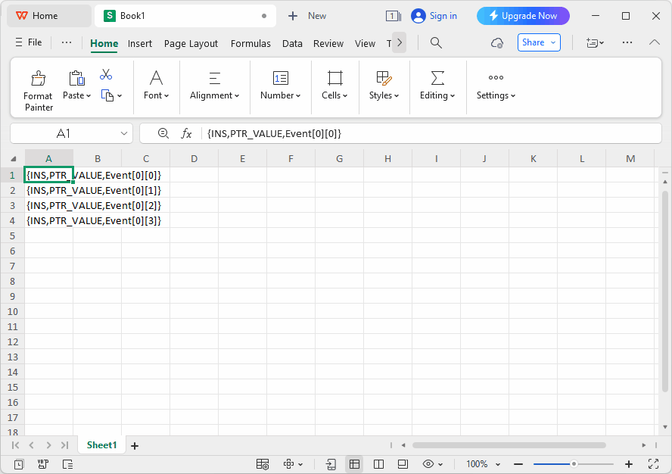Image resolution: width=672 pixels, height=474 pixels.
Task: Expand the Name Box dropdown
Action: [x=124, y=133]
